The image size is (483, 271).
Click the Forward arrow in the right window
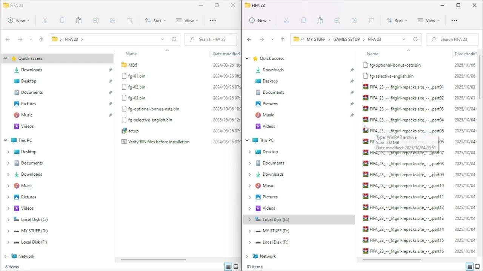coord(261,39)
